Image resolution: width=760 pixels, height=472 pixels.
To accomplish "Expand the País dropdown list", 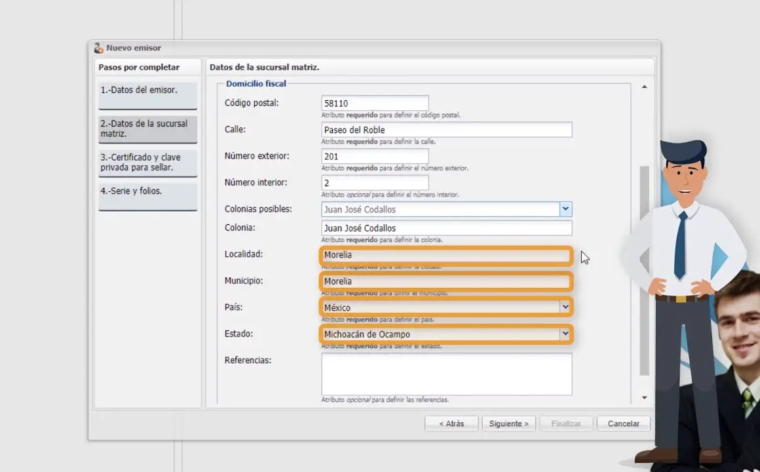I will pos(565,307).
